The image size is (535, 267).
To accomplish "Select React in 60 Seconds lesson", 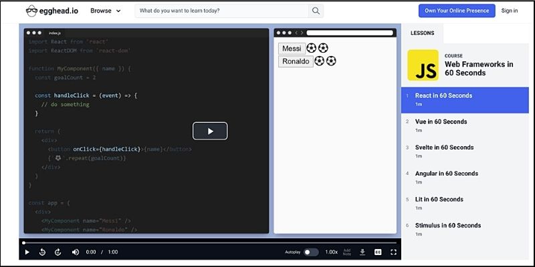I will tap(465, 99).
